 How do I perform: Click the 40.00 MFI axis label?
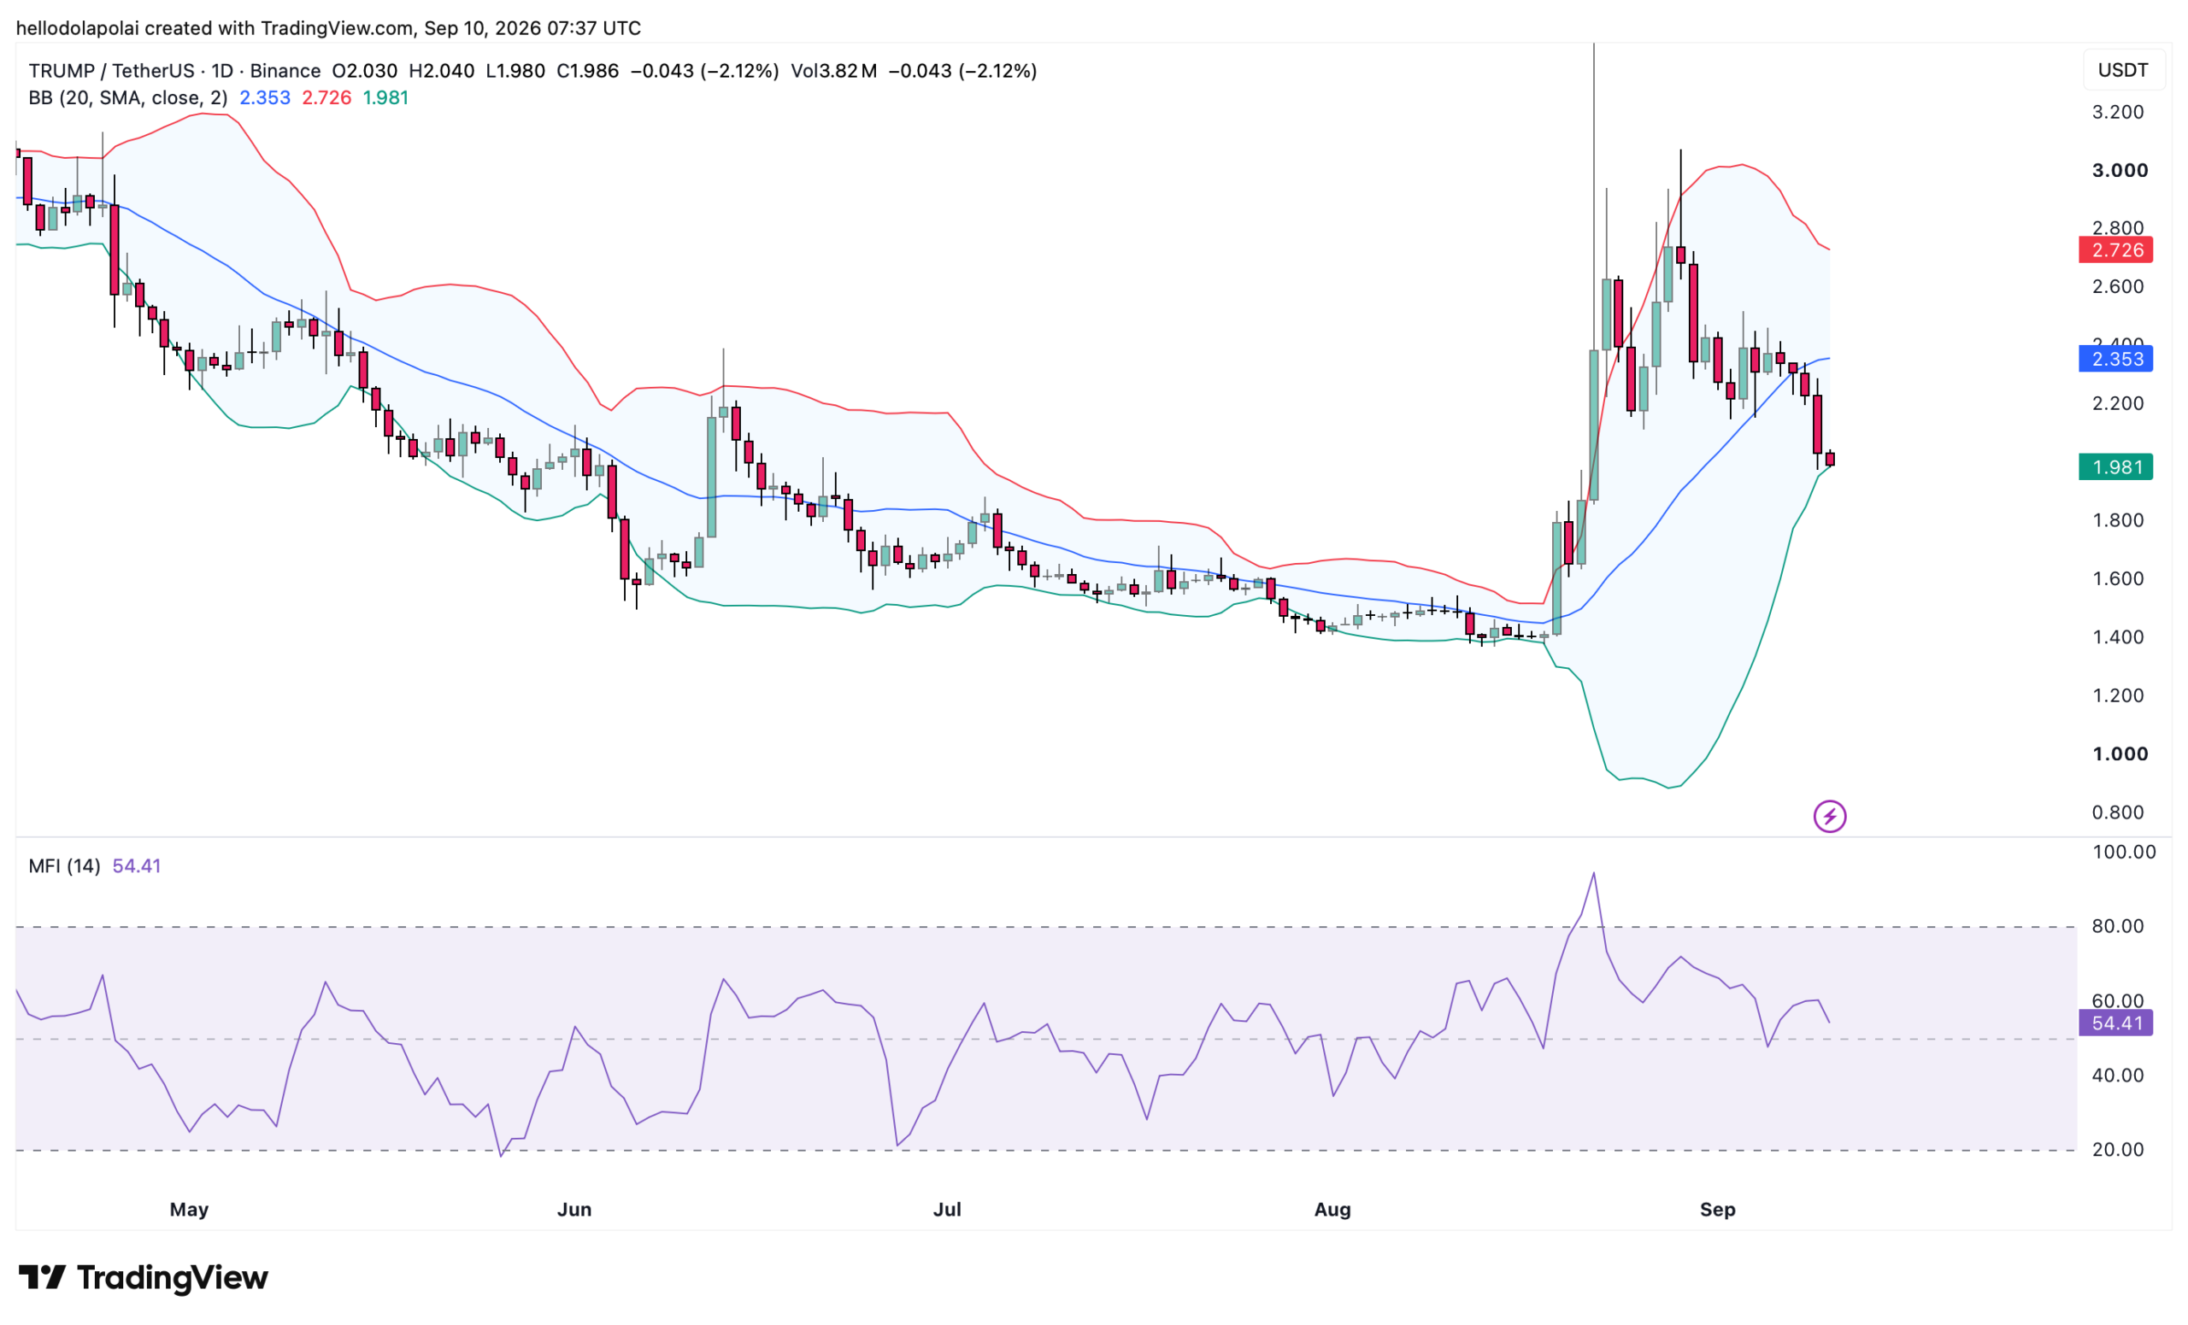[x=2118, y=1076]
